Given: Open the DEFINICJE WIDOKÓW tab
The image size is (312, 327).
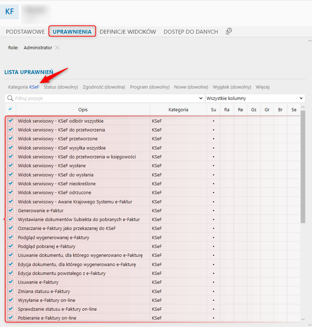Looking at the screenshot, I should click(128, 32).
